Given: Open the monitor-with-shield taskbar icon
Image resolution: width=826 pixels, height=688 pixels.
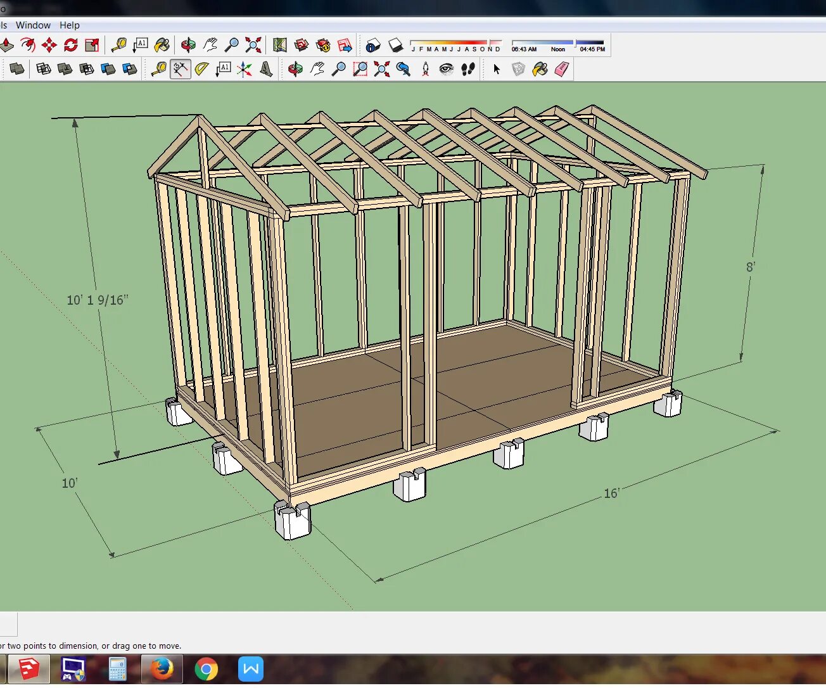Looking at the screenshot, I should [73, 670].
